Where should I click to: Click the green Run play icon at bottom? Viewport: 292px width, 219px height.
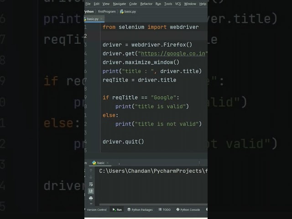114,210
